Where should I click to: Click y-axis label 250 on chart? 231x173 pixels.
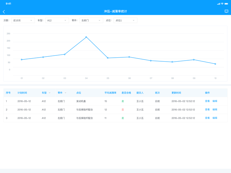[8, 34]
